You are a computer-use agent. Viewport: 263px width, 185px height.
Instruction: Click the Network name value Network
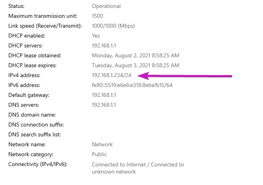102,145
